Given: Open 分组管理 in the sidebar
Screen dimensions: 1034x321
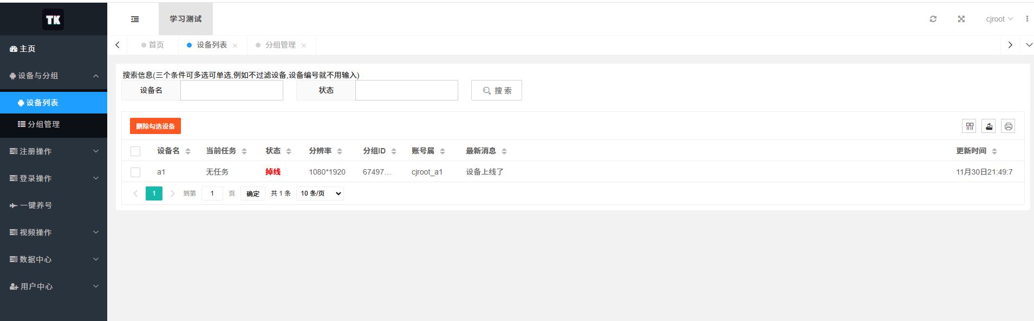Looking at the screenshot, I should click(x=54, y=124).
